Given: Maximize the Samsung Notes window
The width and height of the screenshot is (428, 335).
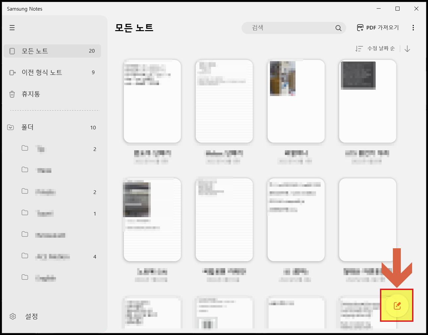Looking at the screenshot, I should click(398, 9).
